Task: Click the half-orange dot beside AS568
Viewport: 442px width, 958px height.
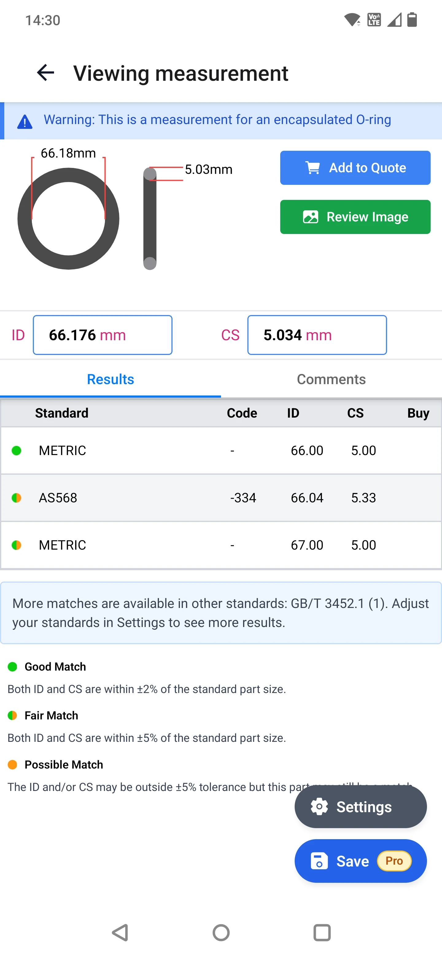Action: point(16,498)
